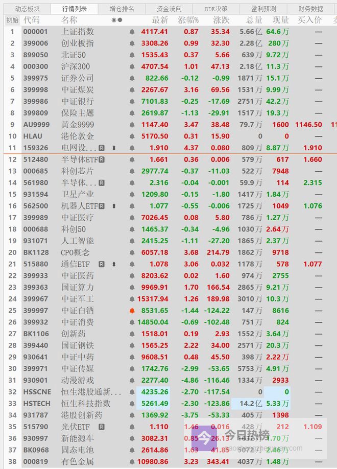This screenshot has width=337, height=469.
Task: Click the R badge beside 光伏ETF
Action: click(102, 427)
